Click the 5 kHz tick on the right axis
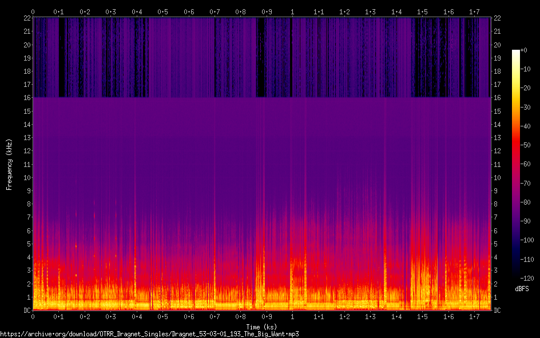The height and width of the screenshot is (338, 540). coord(495,244)
